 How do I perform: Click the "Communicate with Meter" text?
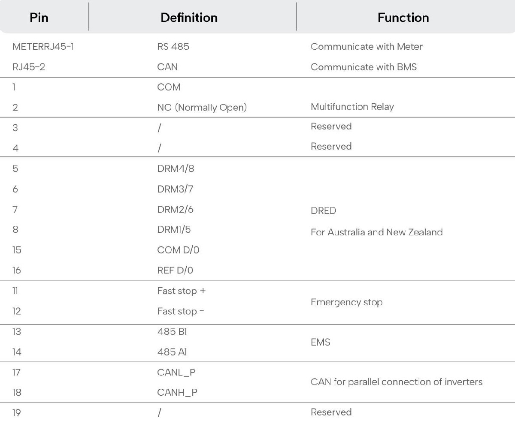point(367,47)
